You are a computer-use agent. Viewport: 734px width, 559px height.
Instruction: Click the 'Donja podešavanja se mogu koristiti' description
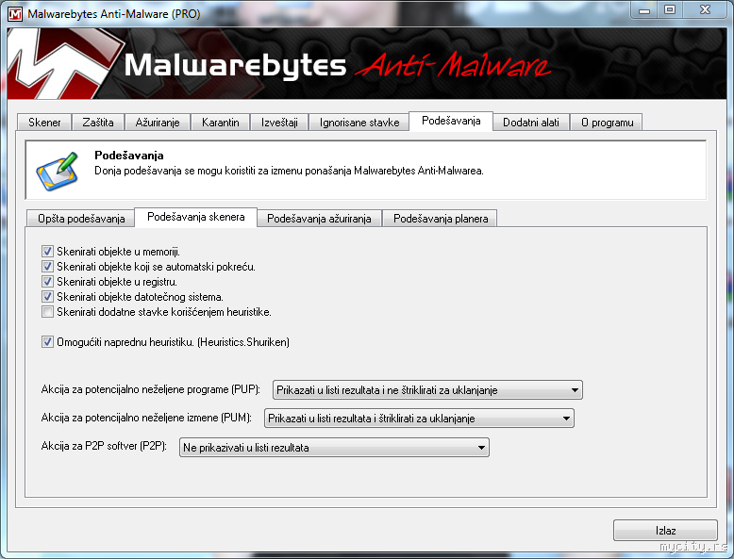pos(289,171)
